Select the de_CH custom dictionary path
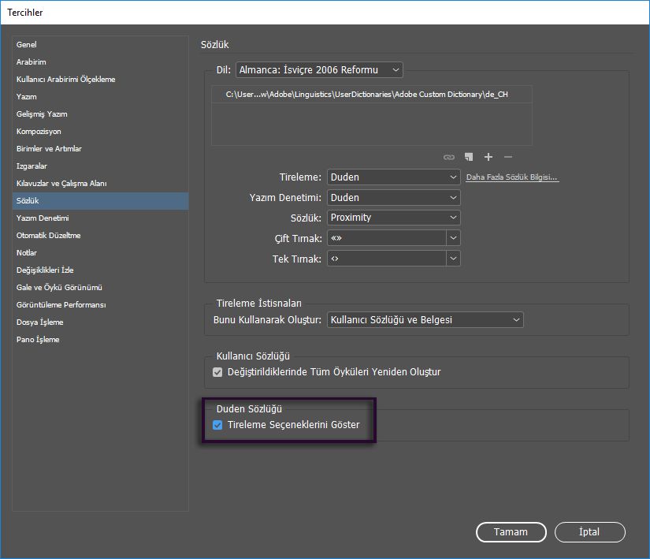The image size is (650, 559). tap(371, 95)
